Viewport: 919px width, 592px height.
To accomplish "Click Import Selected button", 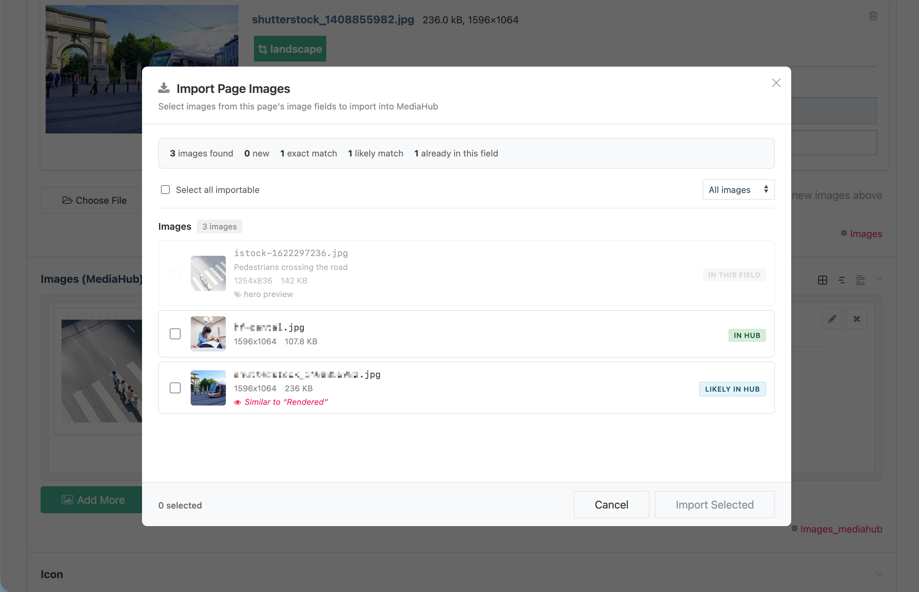I will click(x=714, y=504).
